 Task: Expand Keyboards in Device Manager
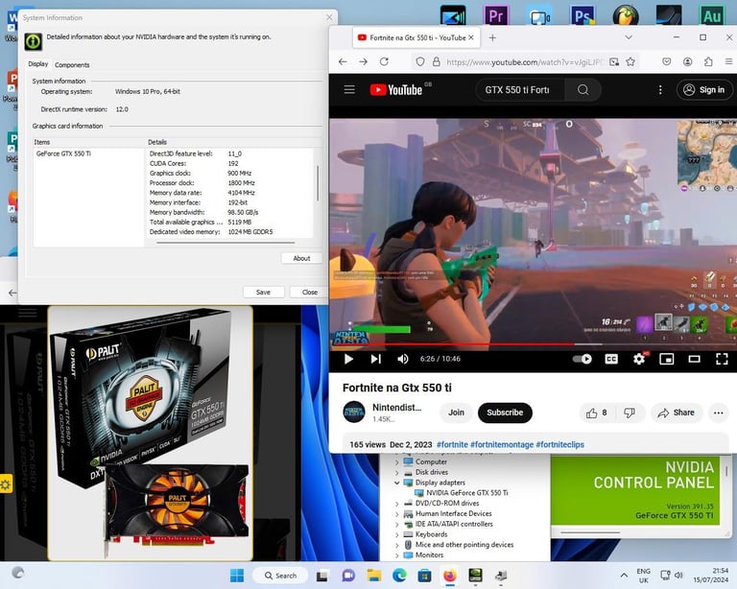click(x=396, y=534)
